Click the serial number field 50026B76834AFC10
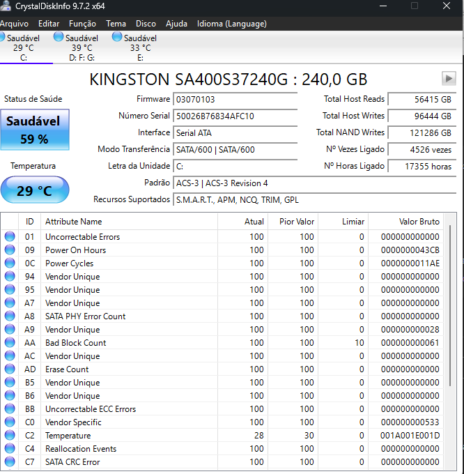The image size is (464, 474). click(235, 116)
